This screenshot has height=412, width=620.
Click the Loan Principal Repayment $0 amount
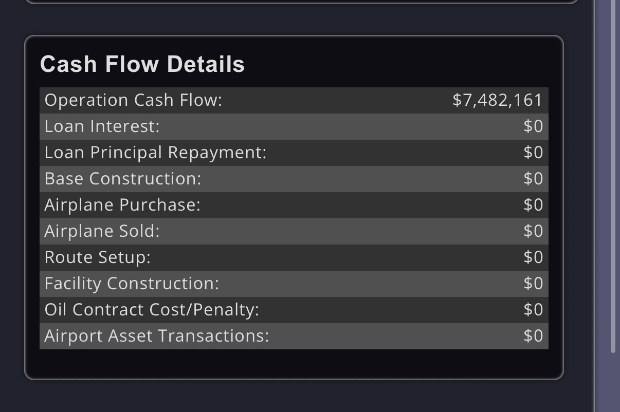tap(533, 153)
